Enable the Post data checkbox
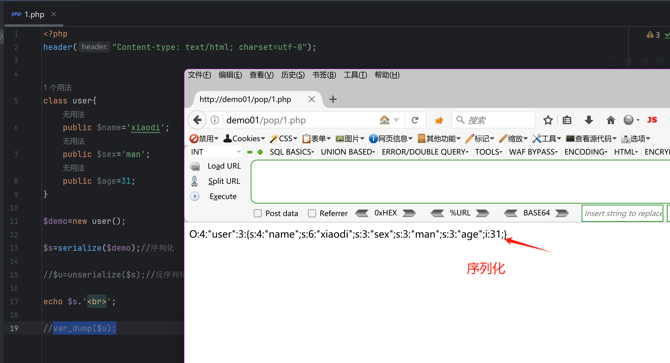This screenshot has height=363, width=670. pyautogui.click(x=258, y=213)
